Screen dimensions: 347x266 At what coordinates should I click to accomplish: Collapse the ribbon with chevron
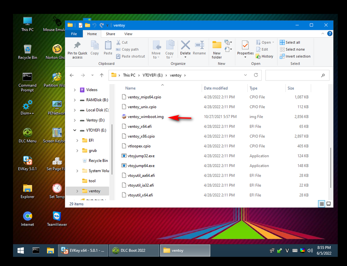pyautogui.click(x=323, y=34)
